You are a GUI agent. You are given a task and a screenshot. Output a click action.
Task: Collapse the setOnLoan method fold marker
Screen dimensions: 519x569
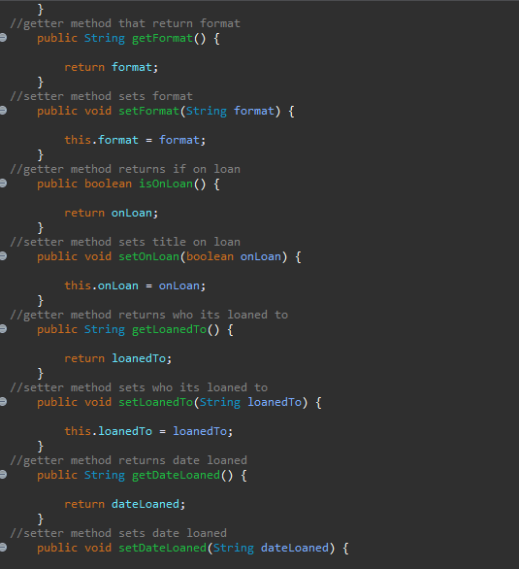[x=3, y=256]
